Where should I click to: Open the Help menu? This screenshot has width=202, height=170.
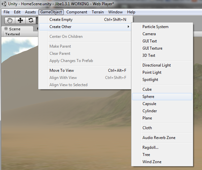tap(131, 12)
